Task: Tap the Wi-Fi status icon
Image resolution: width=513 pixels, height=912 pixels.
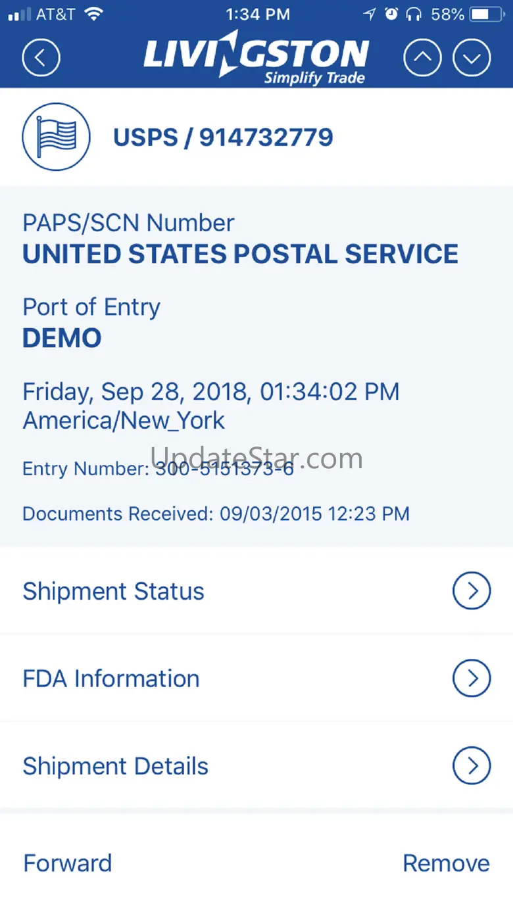Action: (x=95, y=14)
